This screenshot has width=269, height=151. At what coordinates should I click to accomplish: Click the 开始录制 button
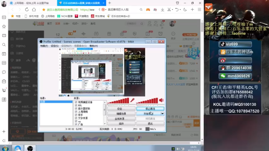click(x=148, y=114)
